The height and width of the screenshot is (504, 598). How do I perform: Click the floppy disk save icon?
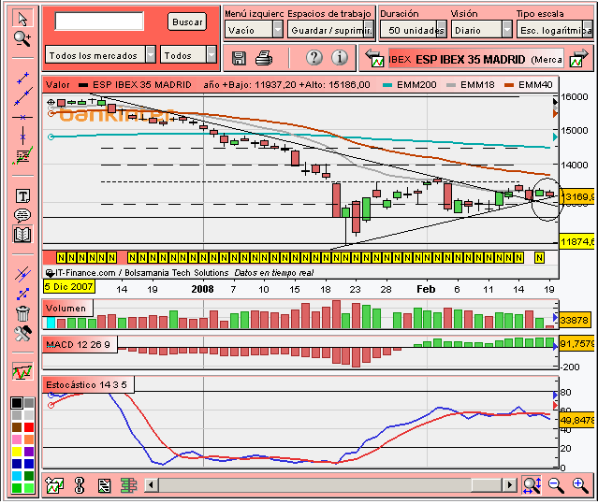(x=239, y=58)
